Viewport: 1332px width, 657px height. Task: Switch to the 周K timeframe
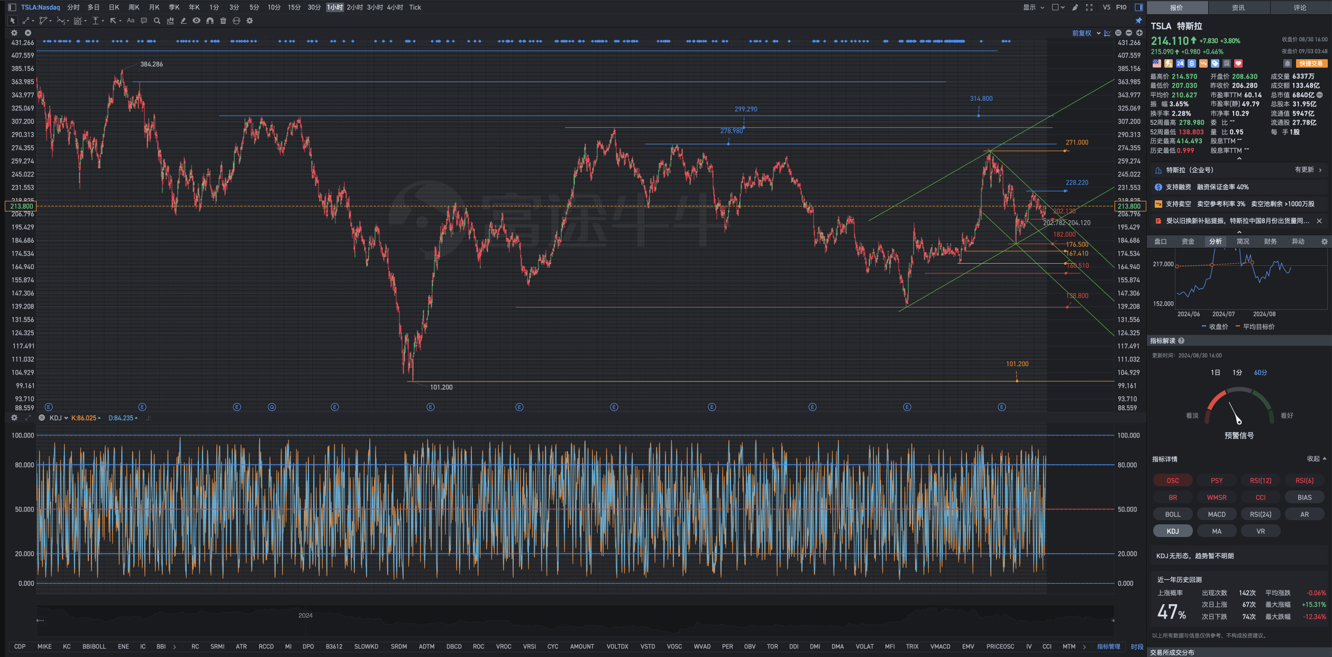point(134,7)
